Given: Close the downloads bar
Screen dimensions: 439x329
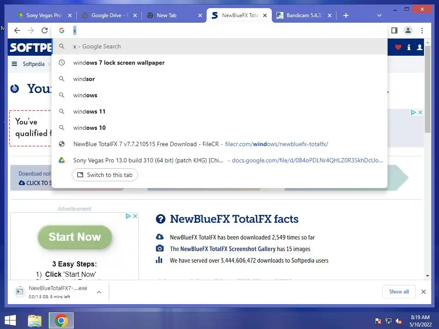Looking at the screenshot, I should click(424, 292).
